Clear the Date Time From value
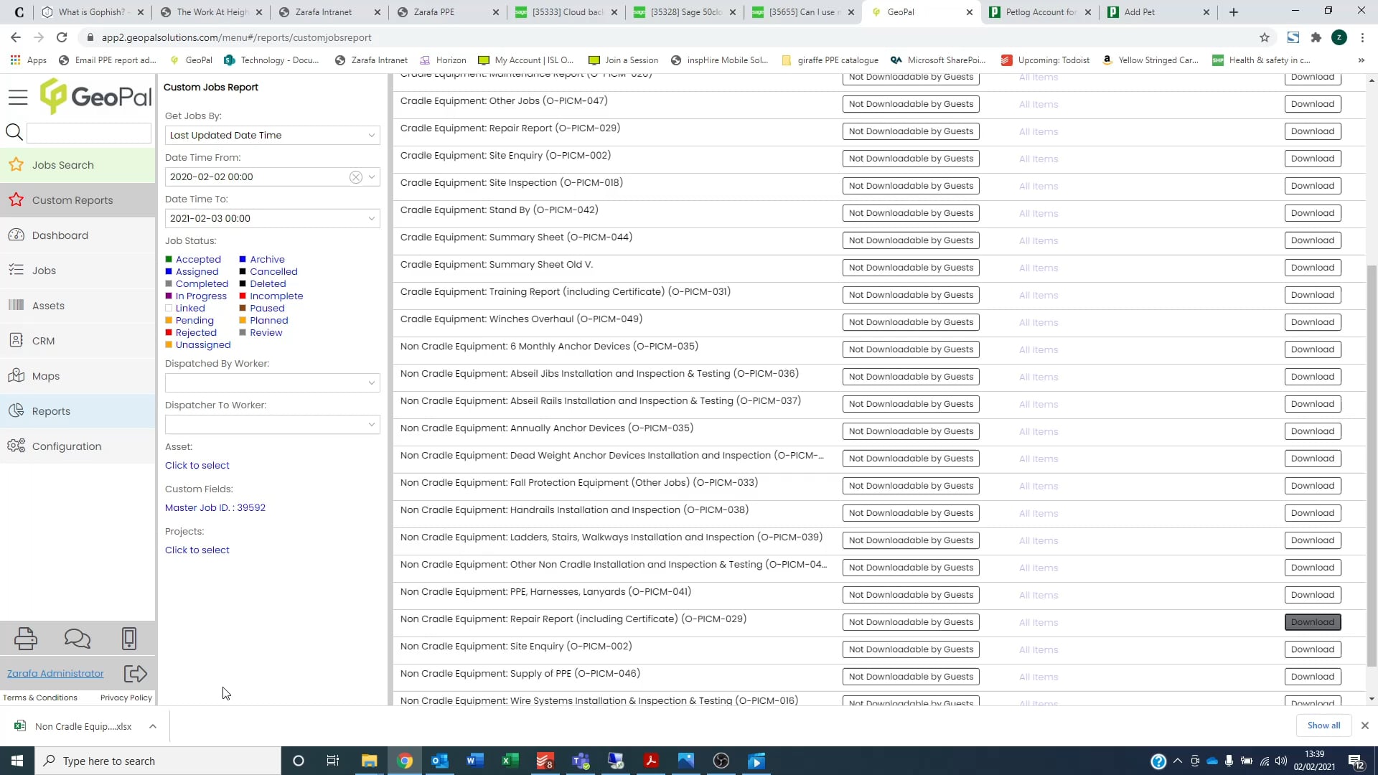Viewport: 1378px width, 775px height. (x=355, y=177)
